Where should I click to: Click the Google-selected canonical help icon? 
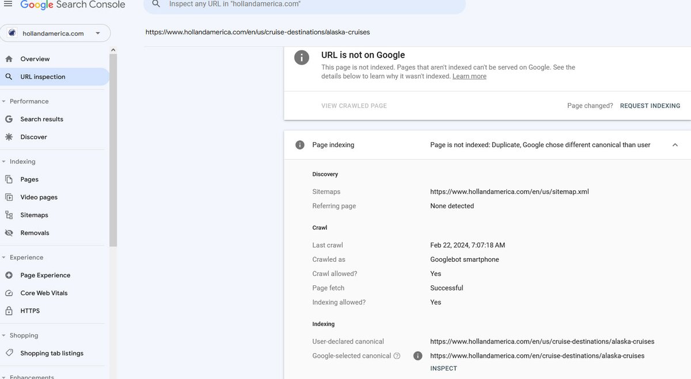click(x=397, y=356)
